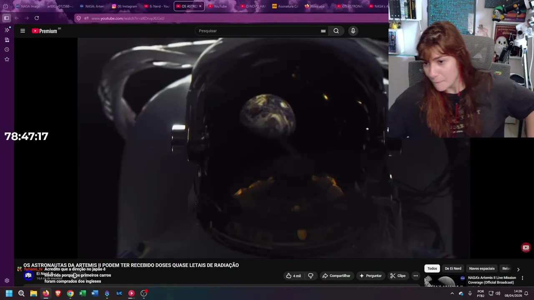Open volume control speaker icon in tray

tap(498, 293)
